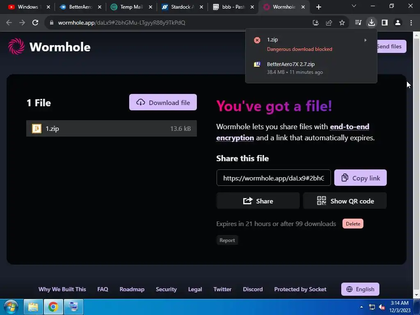Click the Wormhole spiral logo
420x315 pixels.
pos(16,46)
